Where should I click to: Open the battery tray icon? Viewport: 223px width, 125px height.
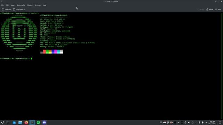click(x=199, y=123)
